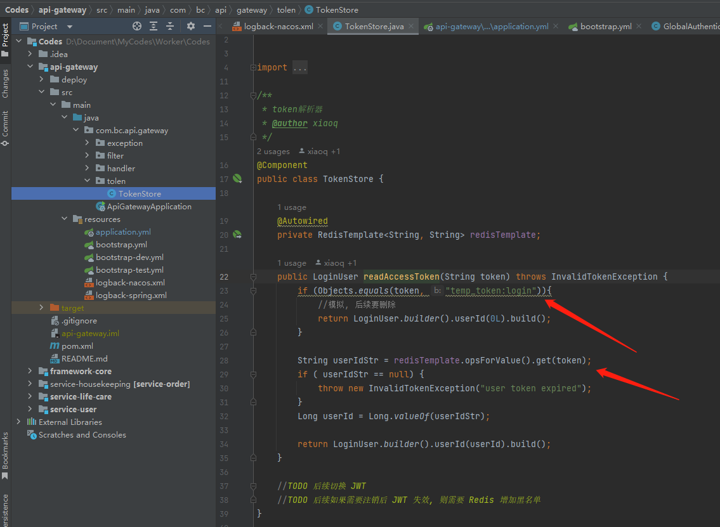The height and width of the screenshot is (527, 720).
Task: Fold the readAccessToken method at line 22
Action: pyautogui.click(x=253, y=277)
